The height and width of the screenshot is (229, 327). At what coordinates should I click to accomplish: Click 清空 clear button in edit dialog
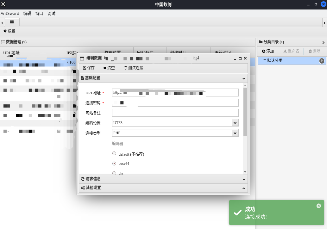(x=109, y=68)
